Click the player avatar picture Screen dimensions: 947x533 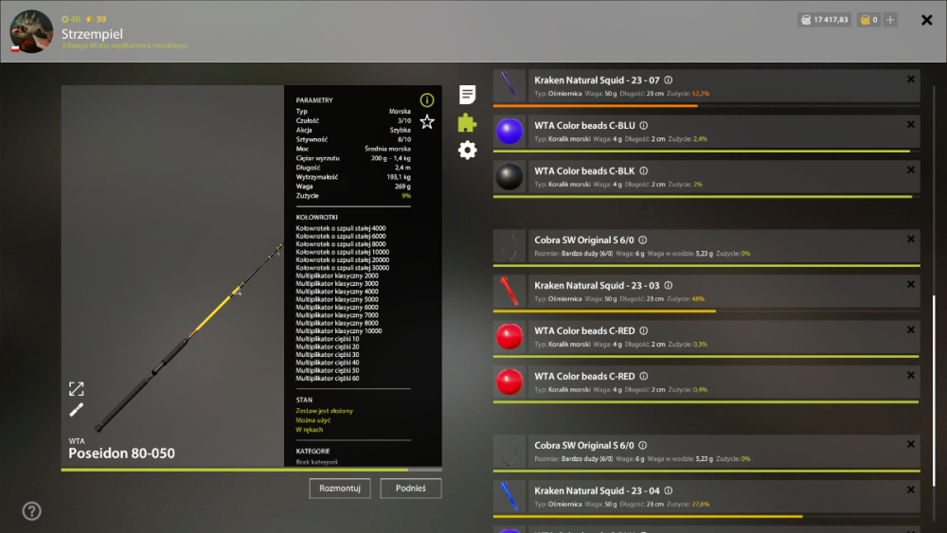(31, 31)
